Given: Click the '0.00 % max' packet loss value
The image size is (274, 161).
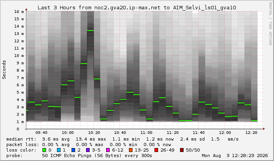Looking at the screenshot, I should tap(90, 145).
